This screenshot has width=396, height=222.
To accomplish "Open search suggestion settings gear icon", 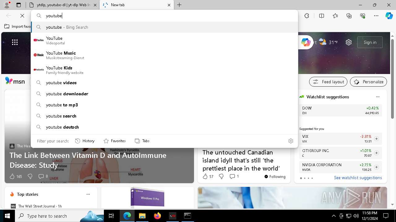I will pos(291,141).
